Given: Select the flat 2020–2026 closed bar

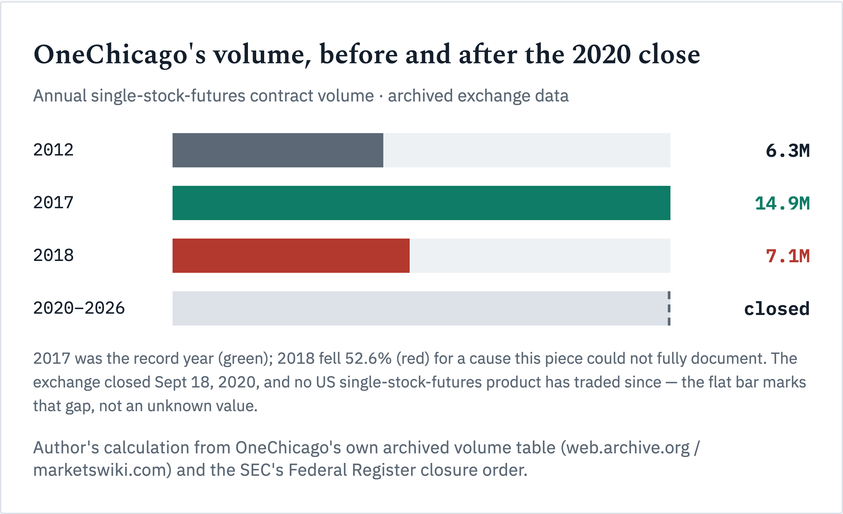Looking at the screenshot, I should click(x=421, y=308).
